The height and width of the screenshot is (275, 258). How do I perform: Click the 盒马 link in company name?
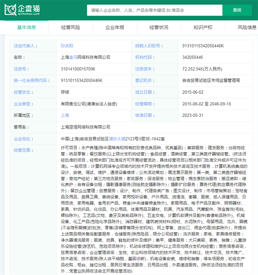pyautogui.click(x=73, y=57)
